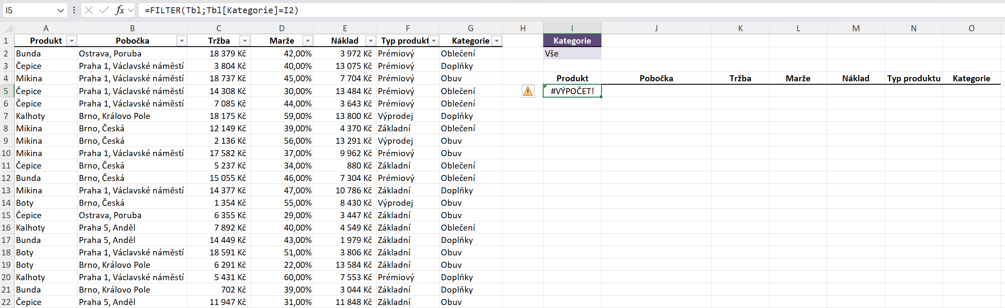Open the Insert Function fx dialog
Viewport: 1005px width, 308px height.
[x=120, y=10]
